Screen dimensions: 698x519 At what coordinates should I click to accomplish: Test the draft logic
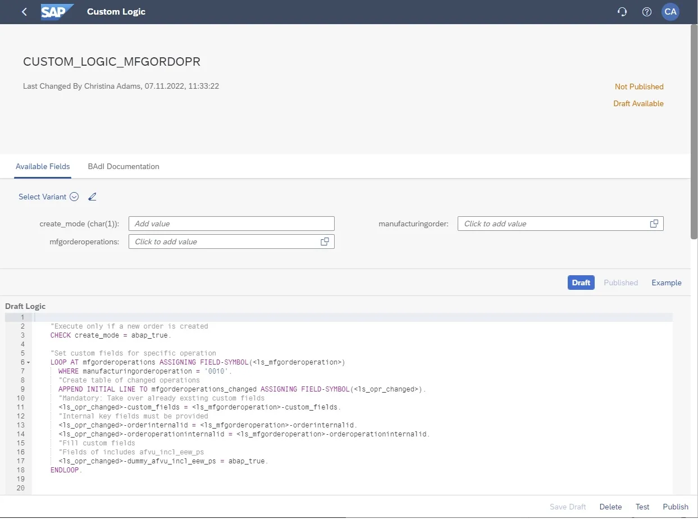[642, 506]
